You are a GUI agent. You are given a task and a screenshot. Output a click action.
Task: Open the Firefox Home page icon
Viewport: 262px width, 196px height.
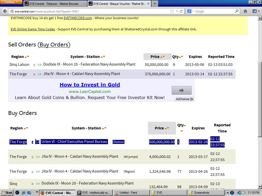245,11
